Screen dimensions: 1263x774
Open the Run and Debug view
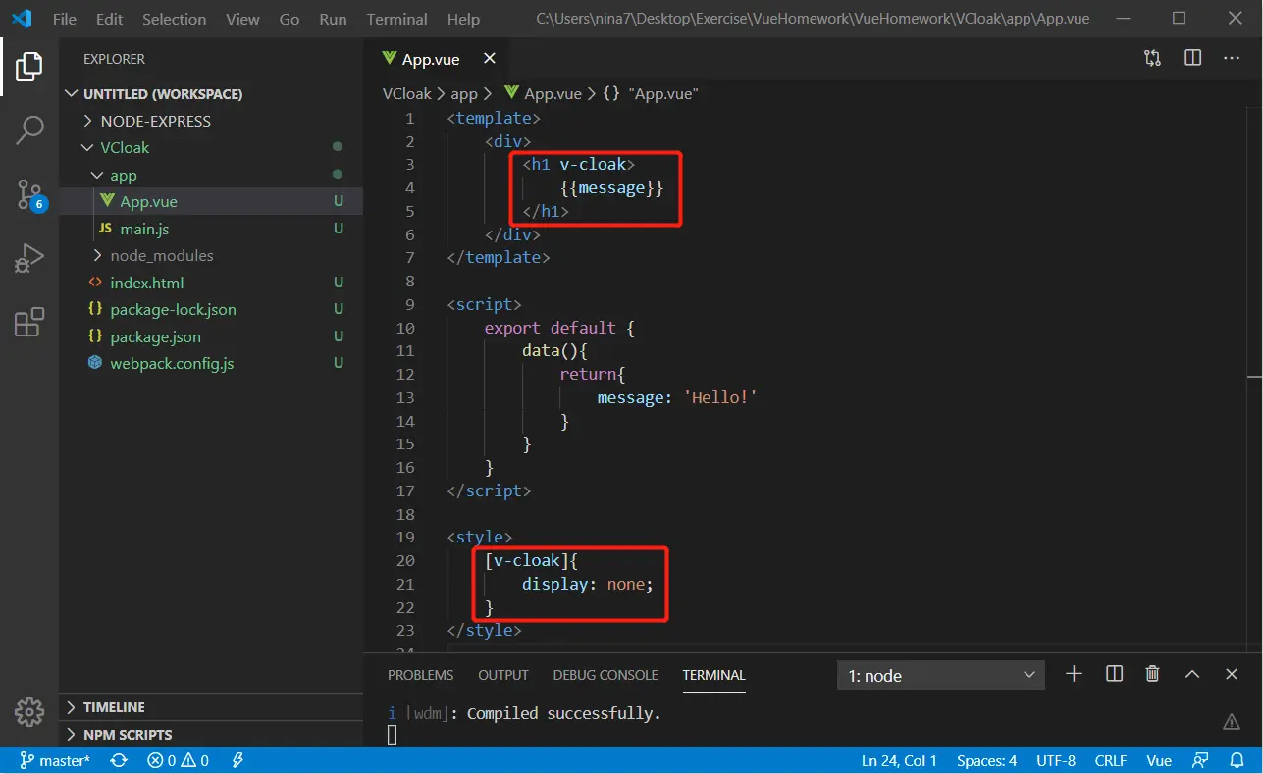click(x=29, y=258)
